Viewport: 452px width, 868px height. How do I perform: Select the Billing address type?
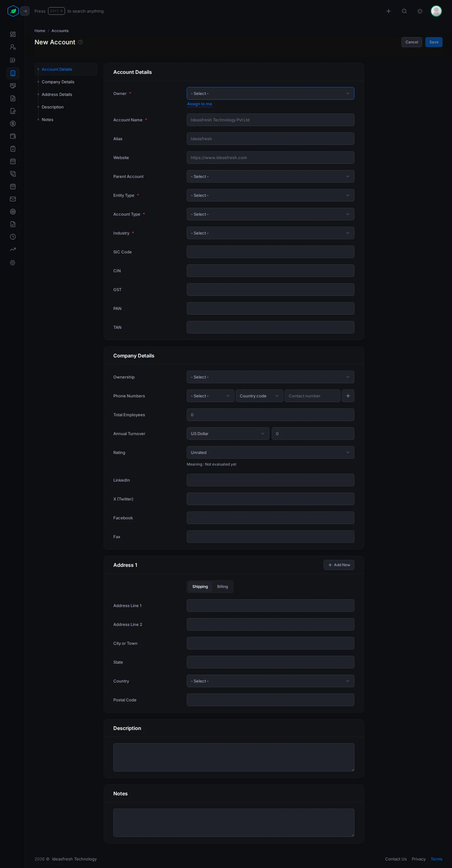(223, 587)
